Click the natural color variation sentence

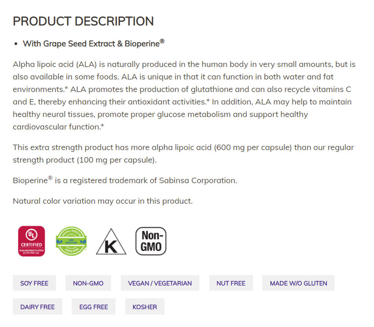click(x=102, y=201)
